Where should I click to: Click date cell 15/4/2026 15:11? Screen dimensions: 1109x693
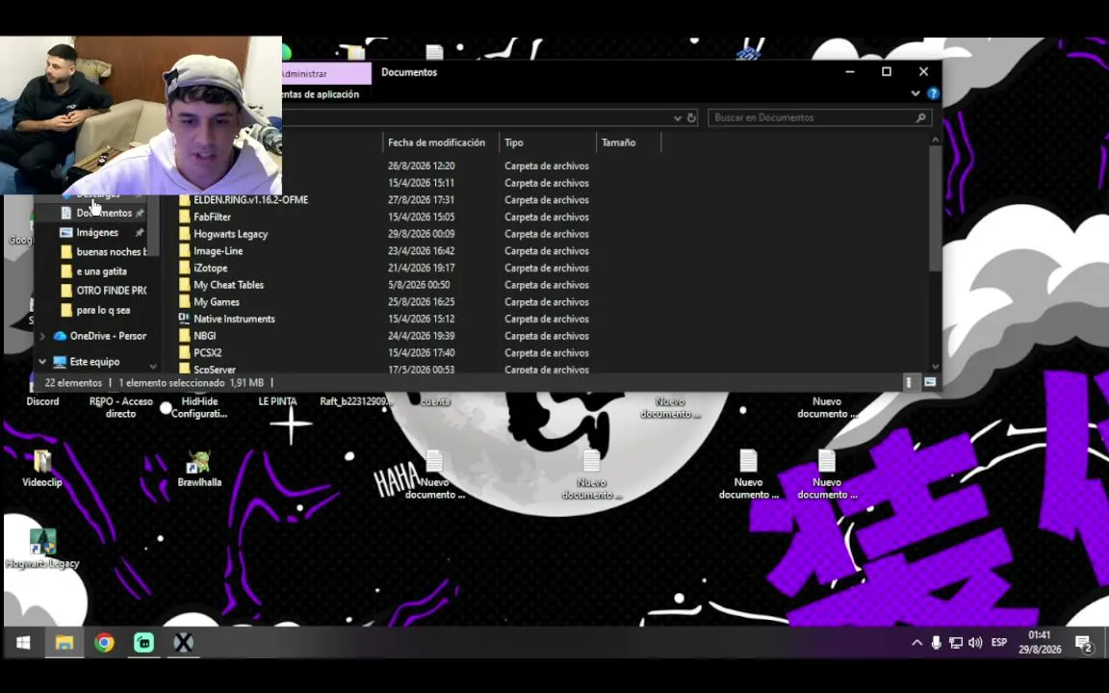click(x=422, y=183)
